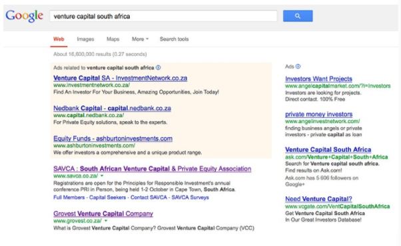This screenshot has height=246, width=401.
Task: Visit Equity Funds ashburtoninvestments.com link
Action: pos(113,138)
